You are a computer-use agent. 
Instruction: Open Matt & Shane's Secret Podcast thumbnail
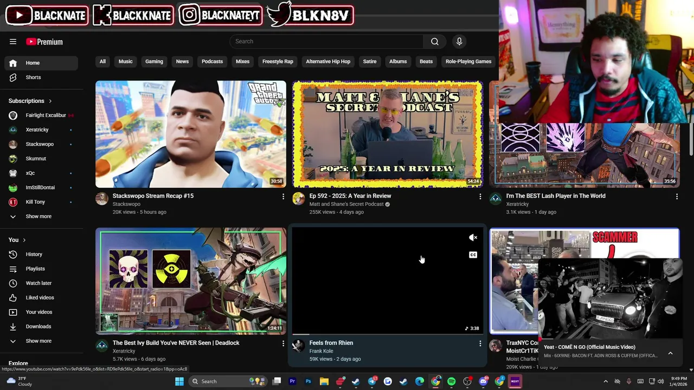[388, 134]
